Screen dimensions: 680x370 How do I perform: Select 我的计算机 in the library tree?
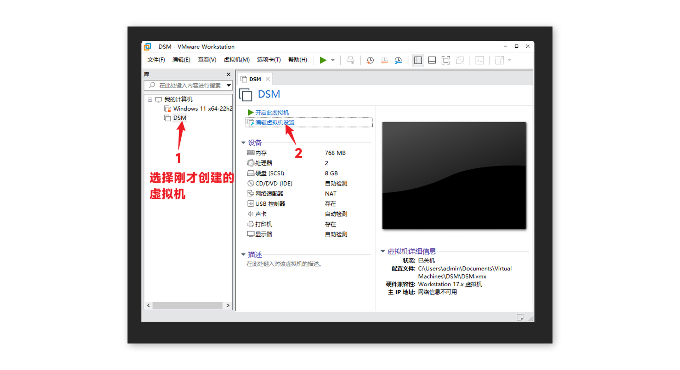[178, 99]
